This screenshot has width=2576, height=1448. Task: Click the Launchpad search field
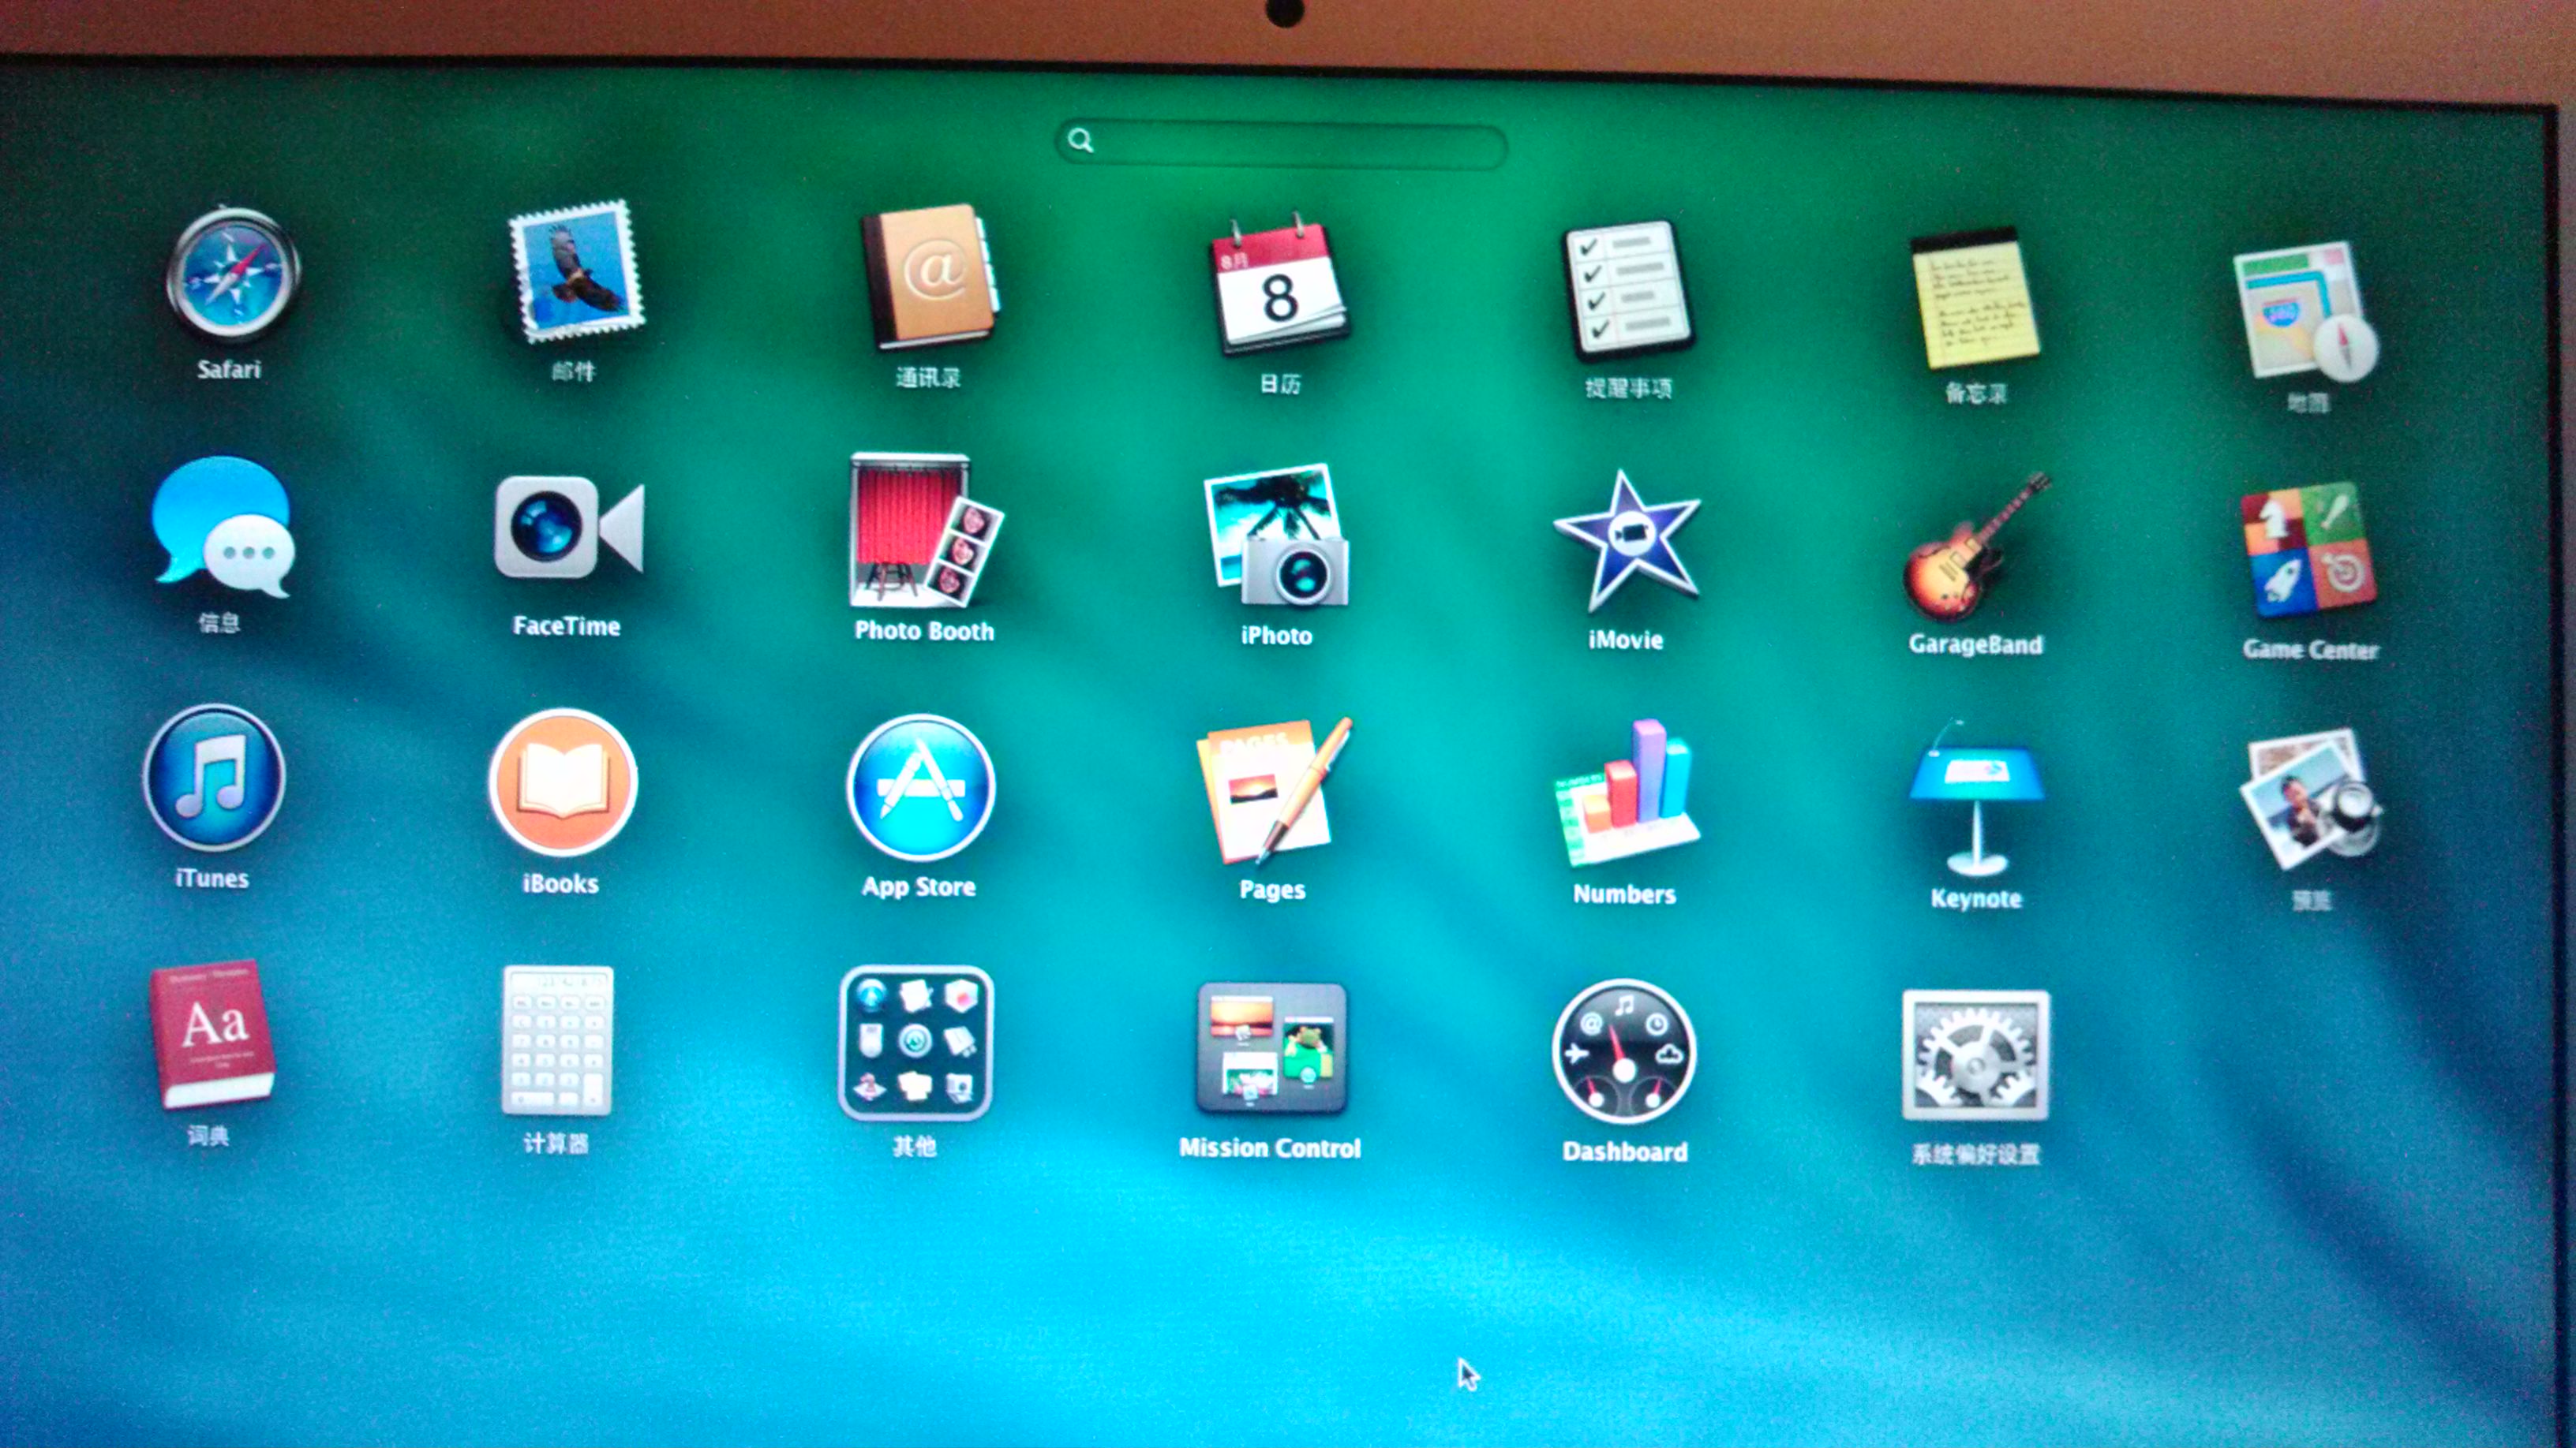(x=1281, y=145)
